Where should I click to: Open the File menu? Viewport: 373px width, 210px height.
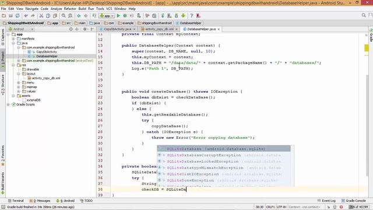pyautogui.click(x=3, y=9)
